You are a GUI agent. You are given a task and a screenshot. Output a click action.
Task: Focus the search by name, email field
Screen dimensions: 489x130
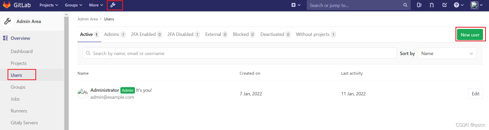tap(239, 53)
